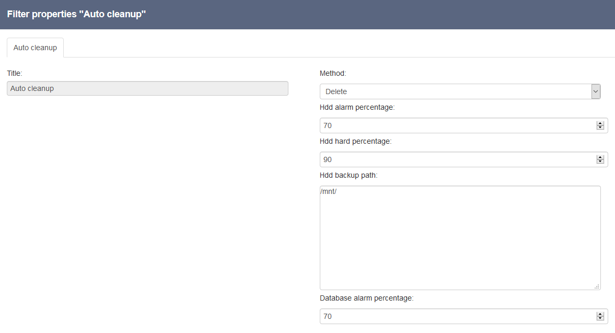Click the "Database alarm percentage:" label
The width and height of the screenshot is (615, 333).
[366, 298]
